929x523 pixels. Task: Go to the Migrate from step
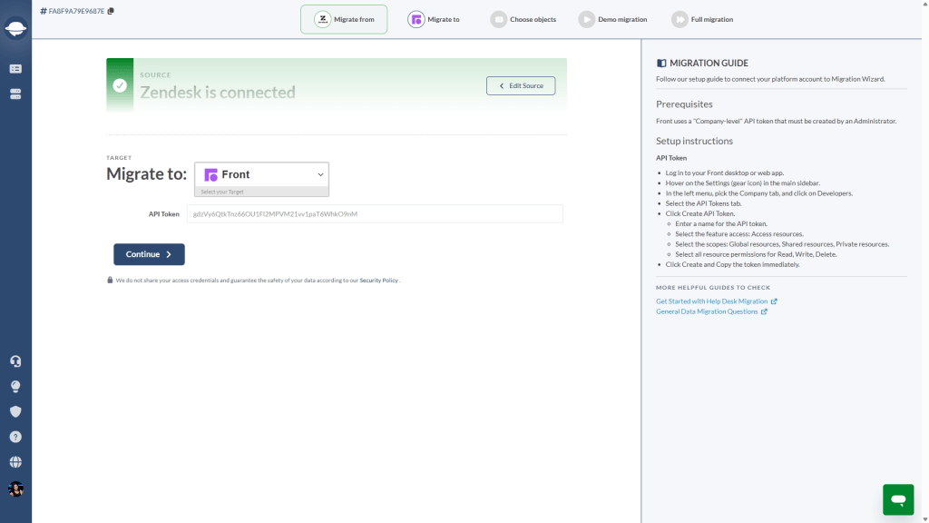coord(344,20)
